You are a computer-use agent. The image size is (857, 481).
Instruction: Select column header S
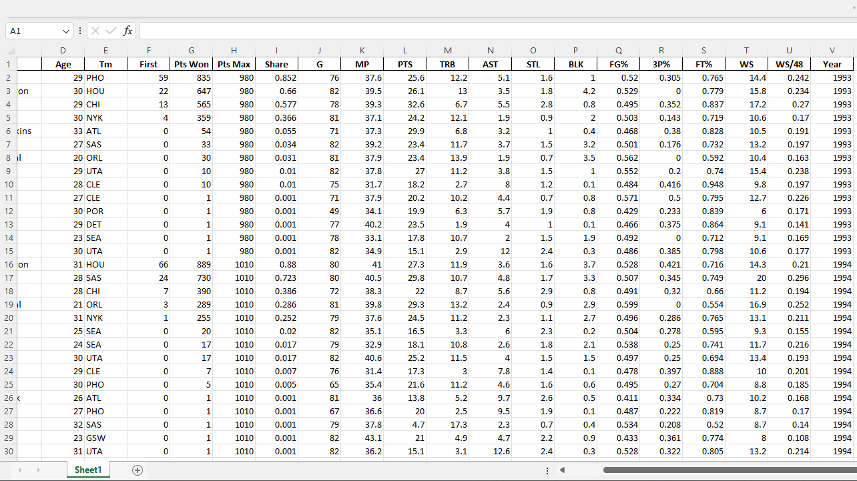point(703,51)
